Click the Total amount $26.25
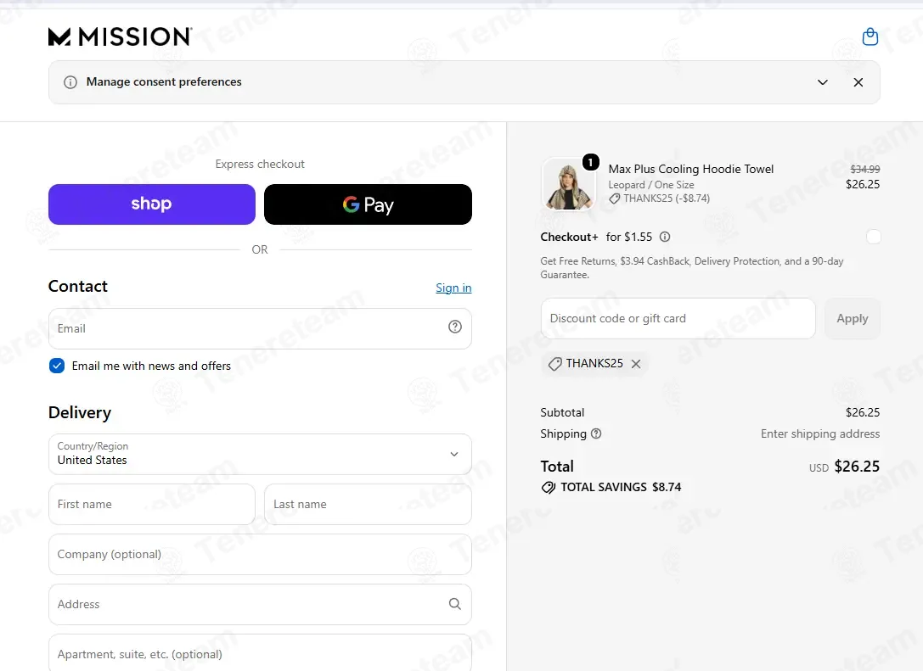This screenshot has width=923, height=671. click(x=857, y=467)
